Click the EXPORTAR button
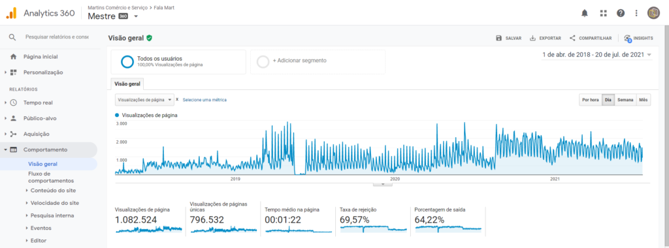Screen dimensions: 669x248 tap(546, 38)
